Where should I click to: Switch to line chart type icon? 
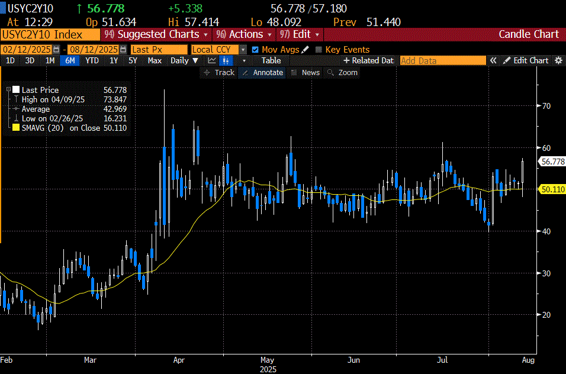pyautogui.click(x=211, y=60)
